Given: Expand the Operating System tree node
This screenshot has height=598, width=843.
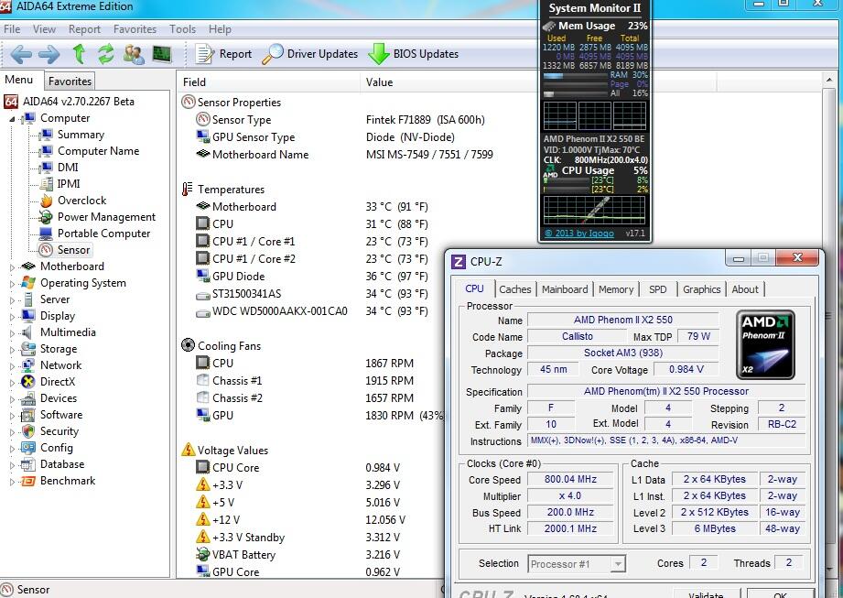Looking at the screenshot, I should 12,283.
